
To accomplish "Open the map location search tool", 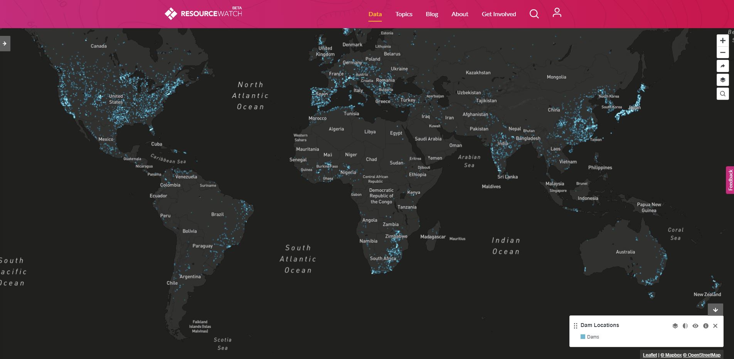I will tap(722, 94).
